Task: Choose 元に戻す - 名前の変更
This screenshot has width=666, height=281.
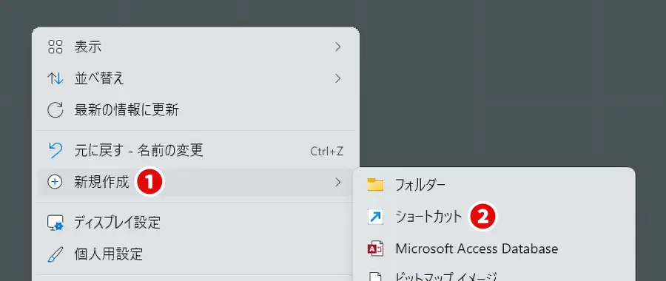Action: coord(196,150)
